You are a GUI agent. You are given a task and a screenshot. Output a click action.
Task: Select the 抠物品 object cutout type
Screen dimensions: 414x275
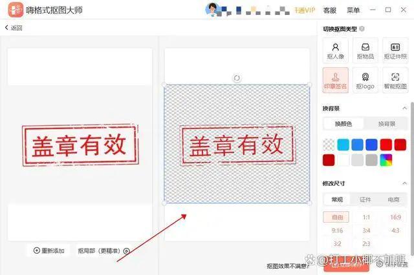point(365,50)
